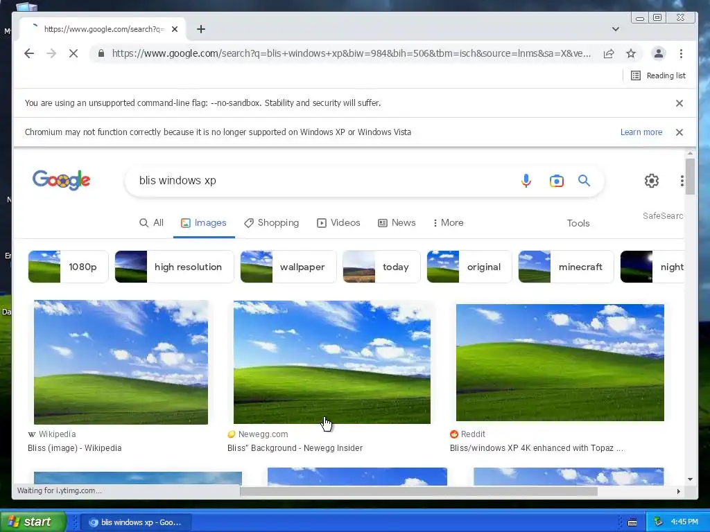Image resolution: width=710 pixels, height=532 pixels.
Task: Open Google quick settings gear
Action: coord(652,181)
